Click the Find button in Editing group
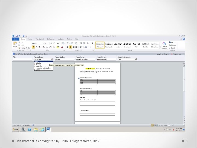The height and width of the screenshot is (148, 197). (172, 42)
